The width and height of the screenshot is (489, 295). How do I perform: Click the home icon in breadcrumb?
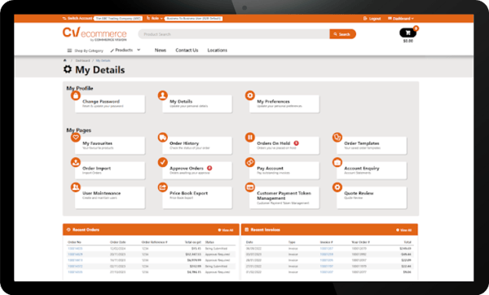click(x=65, y=60)
